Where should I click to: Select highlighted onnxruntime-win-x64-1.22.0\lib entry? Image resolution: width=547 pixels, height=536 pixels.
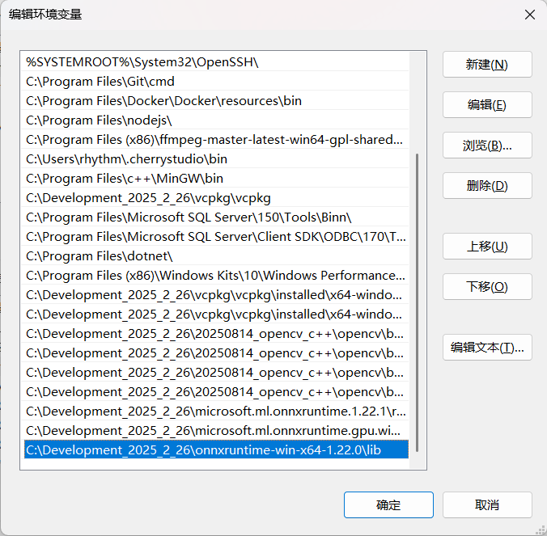tap(216, 450)
